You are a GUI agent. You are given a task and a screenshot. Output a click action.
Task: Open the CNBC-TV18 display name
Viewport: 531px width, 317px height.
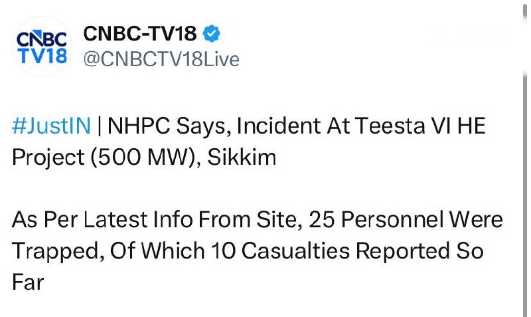click(x=140, y=34)
